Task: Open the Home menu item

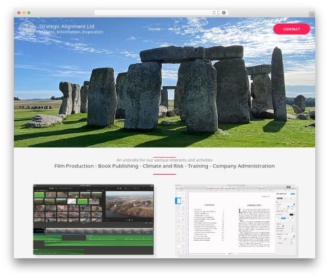Action: [x=154, y=29]
